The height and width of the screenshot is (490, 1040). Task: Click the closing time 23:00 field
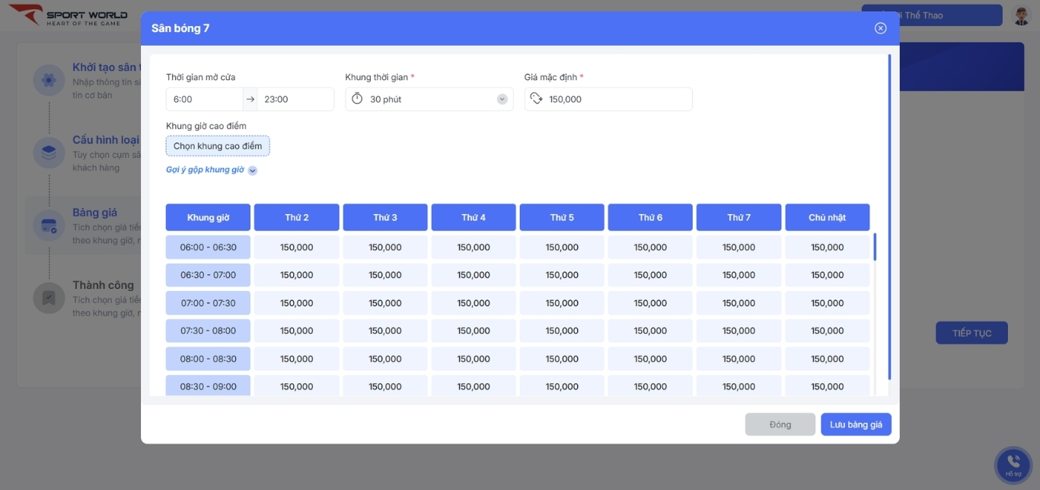[295, 99]
